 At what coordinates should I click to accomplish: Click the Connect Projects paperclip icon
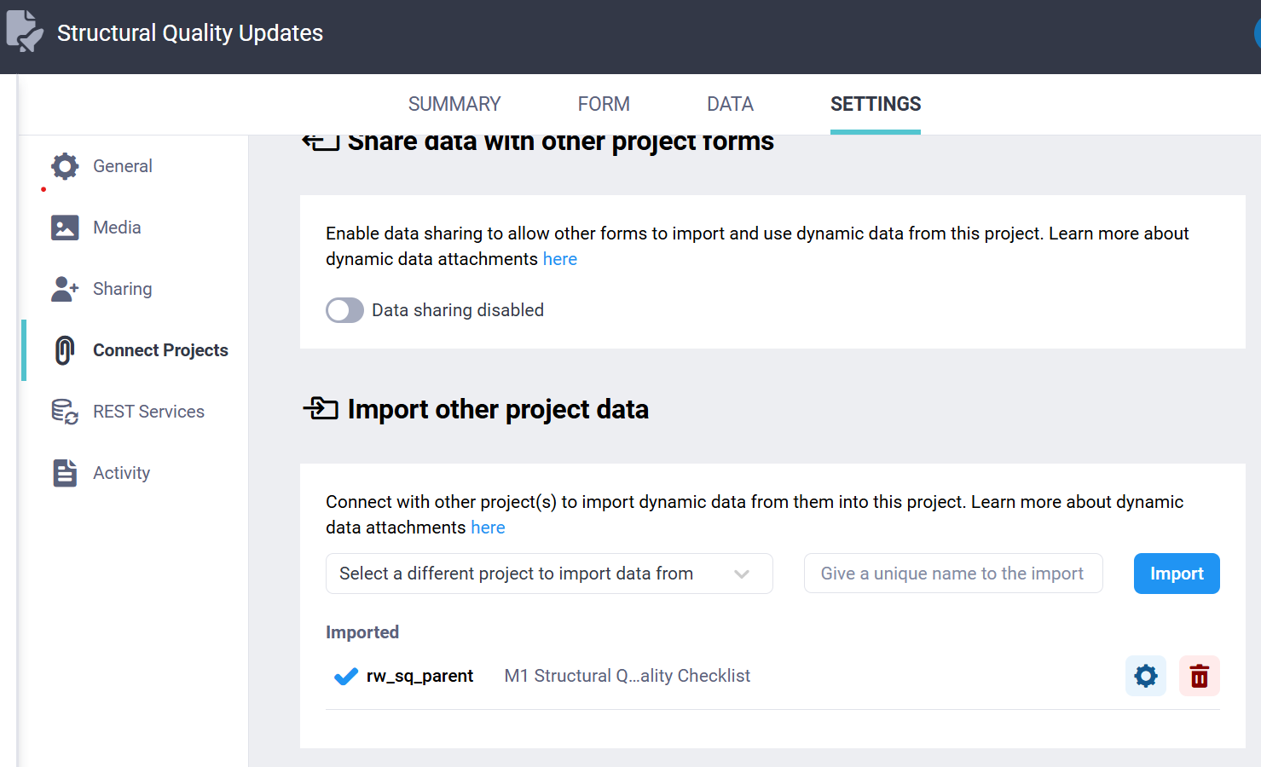pyautogui.click(x=65, y=350)
